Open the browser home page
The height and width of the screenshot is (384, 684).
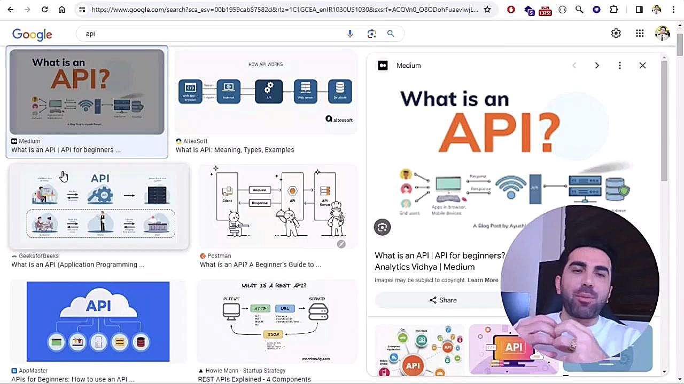coord(62,10)
